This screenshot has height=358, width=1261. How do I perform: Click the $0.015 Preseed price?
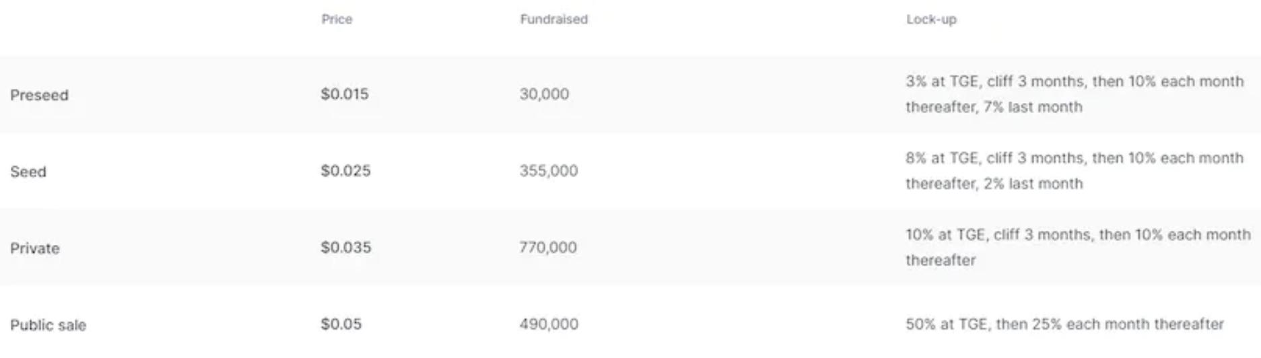pos(345,94)
